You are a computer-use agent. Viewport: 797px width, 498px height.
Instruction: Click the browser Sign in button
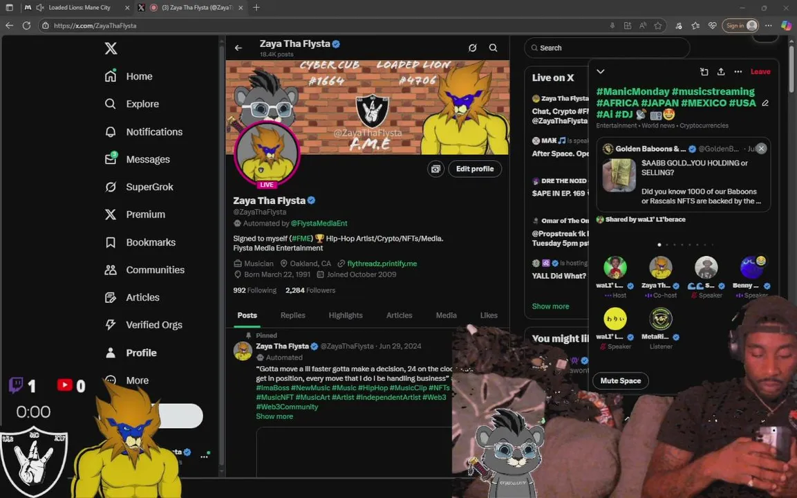tap(741, 26)
